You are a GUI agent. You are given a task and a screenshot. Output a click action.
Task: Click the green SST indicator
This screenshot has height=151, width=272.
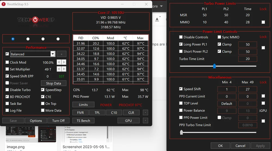tap(61, 76)
